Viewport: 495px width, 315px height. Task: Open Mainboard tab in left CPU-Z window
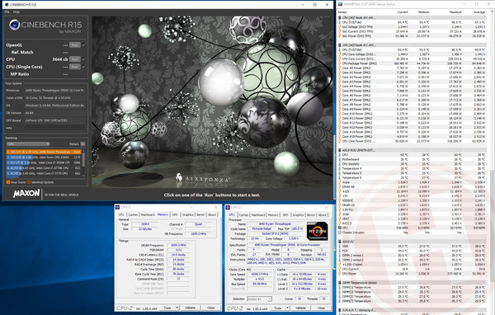[x=148, y=214]
